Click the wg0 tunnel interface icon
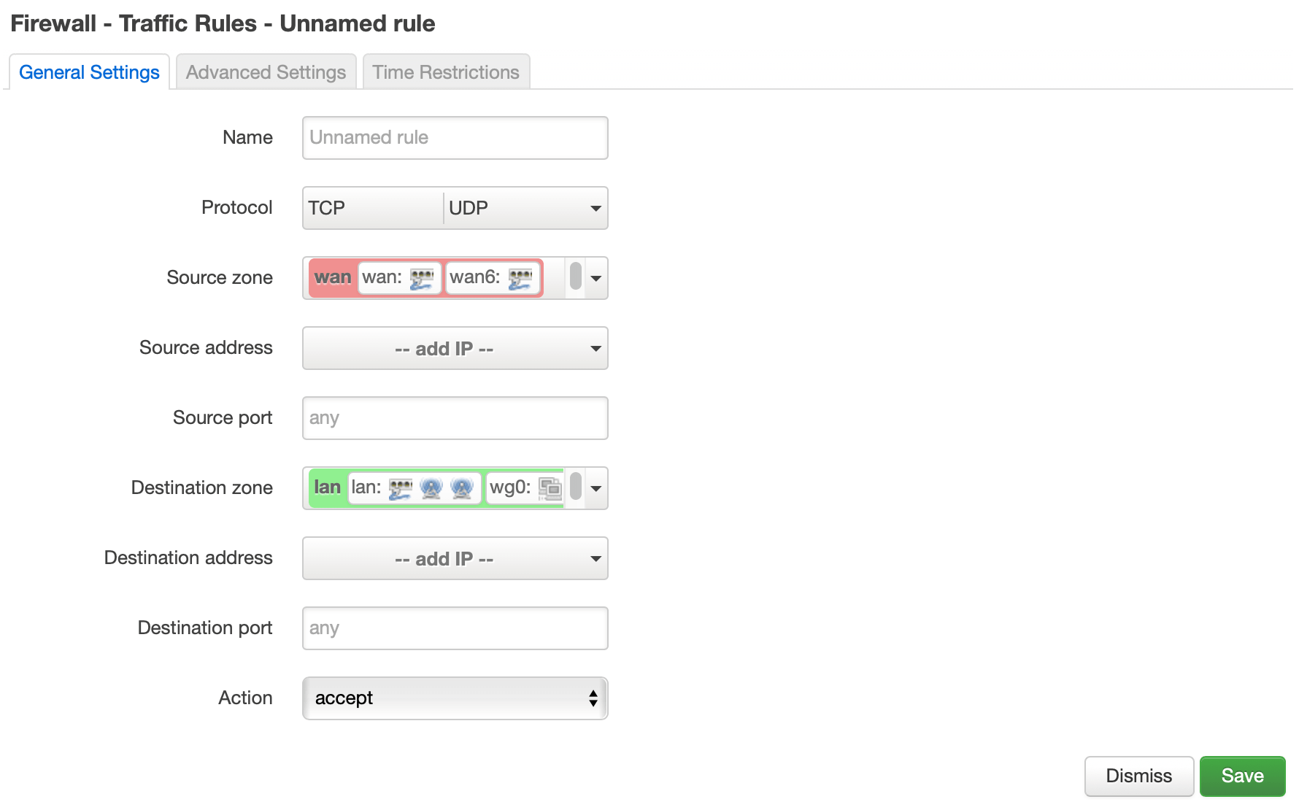1299x810 pixels. tap(550, 488)
